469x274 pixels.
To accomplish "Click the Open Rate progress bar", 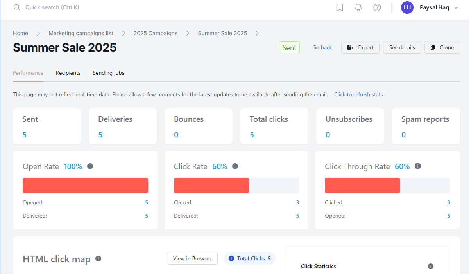I will click(x=85, y=186).
